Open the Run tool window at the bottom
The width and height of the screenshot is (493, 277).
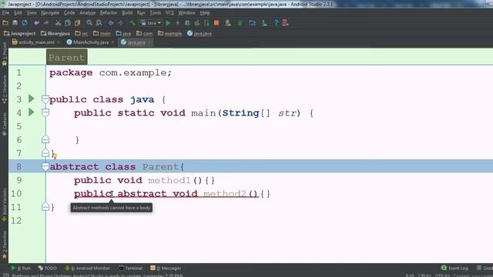[x=21, y=269]
